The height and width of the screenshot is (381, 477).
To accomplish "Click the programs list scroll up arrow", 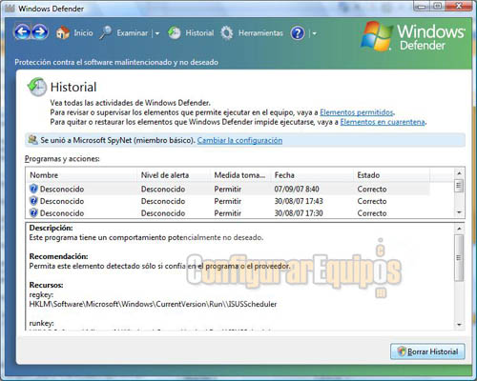I will click(459, 173).
